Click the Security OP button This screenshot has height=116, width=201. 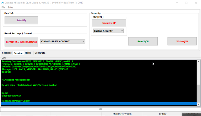tap(109, 23)
